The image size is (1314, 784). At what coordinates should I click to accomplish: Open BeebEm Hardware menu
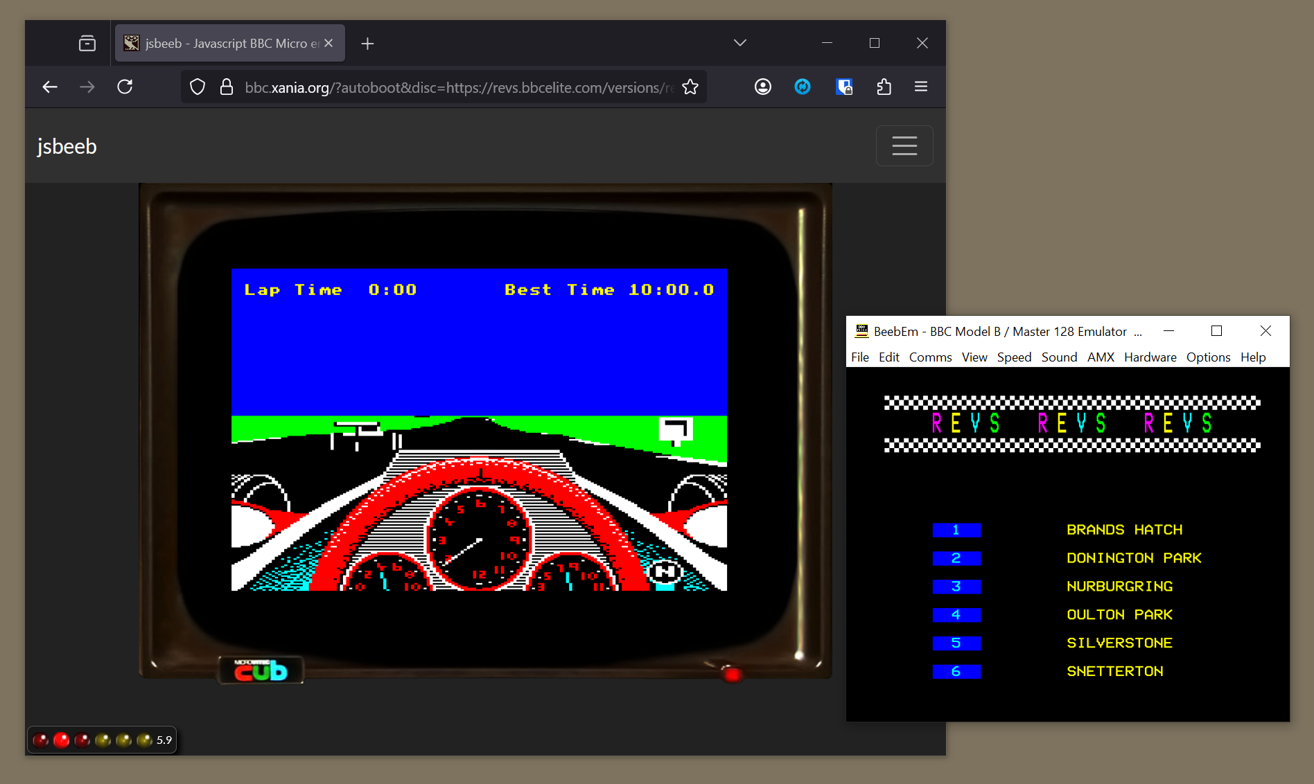point(1150,357)
